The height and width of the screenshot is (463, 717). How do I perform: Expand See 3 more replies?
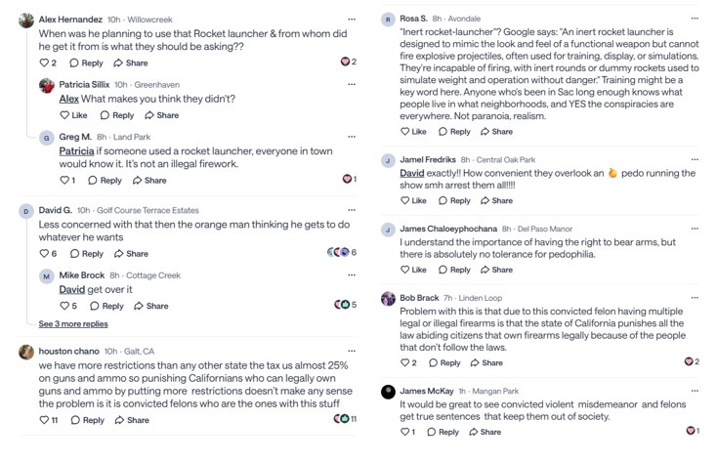tap(73, 323)
